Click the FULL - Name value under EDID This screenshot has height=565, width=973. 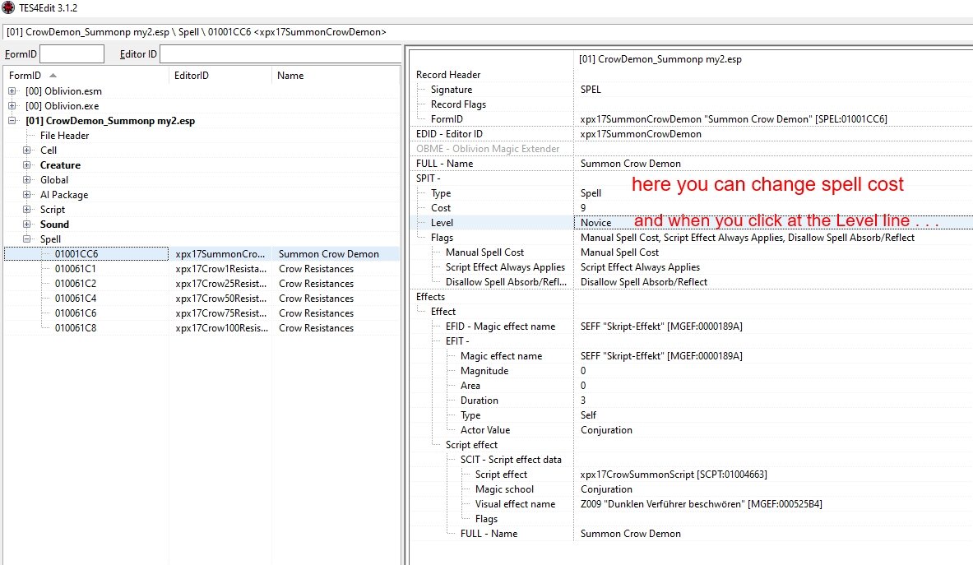coord(631,163)
